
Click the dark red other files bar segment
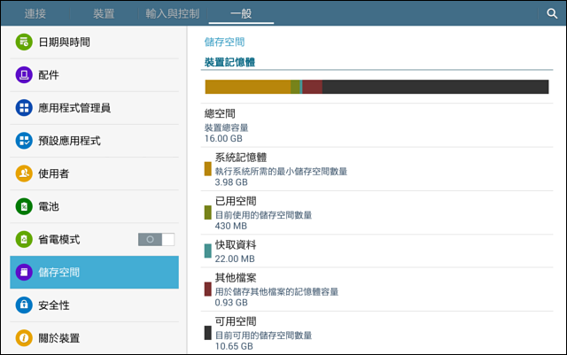[312, 87]
